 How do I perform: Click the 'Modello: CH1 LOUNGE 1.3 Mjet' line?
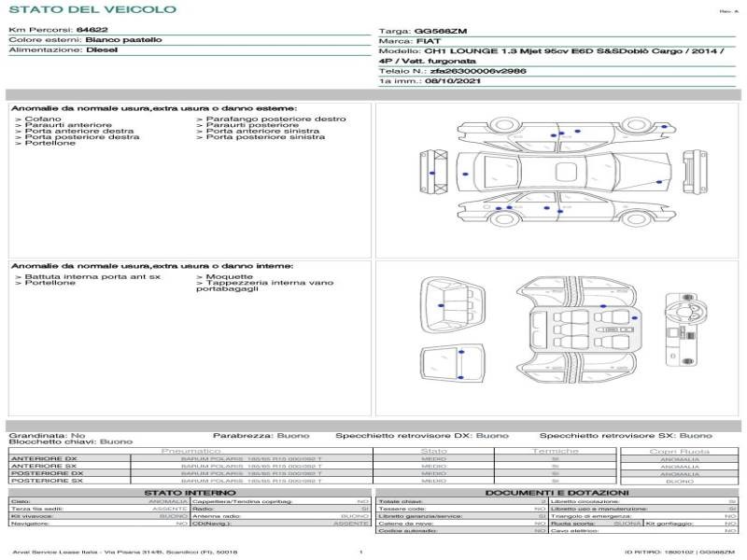click(551, 56)
